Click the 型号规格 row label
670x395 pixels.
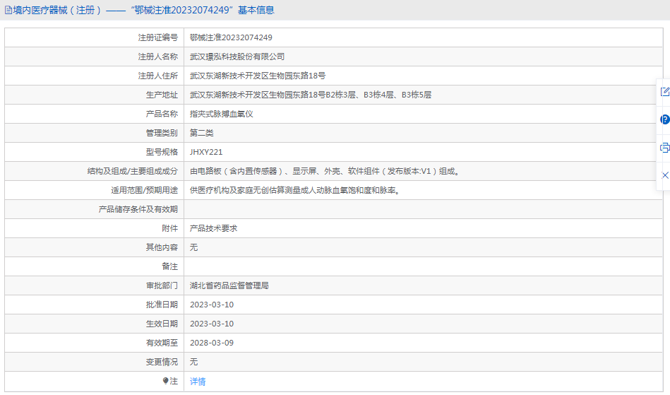(162, 152)
